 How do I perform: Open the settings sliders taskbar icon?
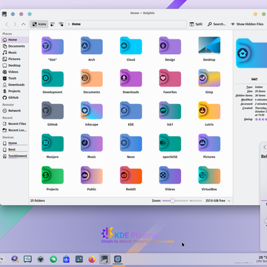(79, 259)
